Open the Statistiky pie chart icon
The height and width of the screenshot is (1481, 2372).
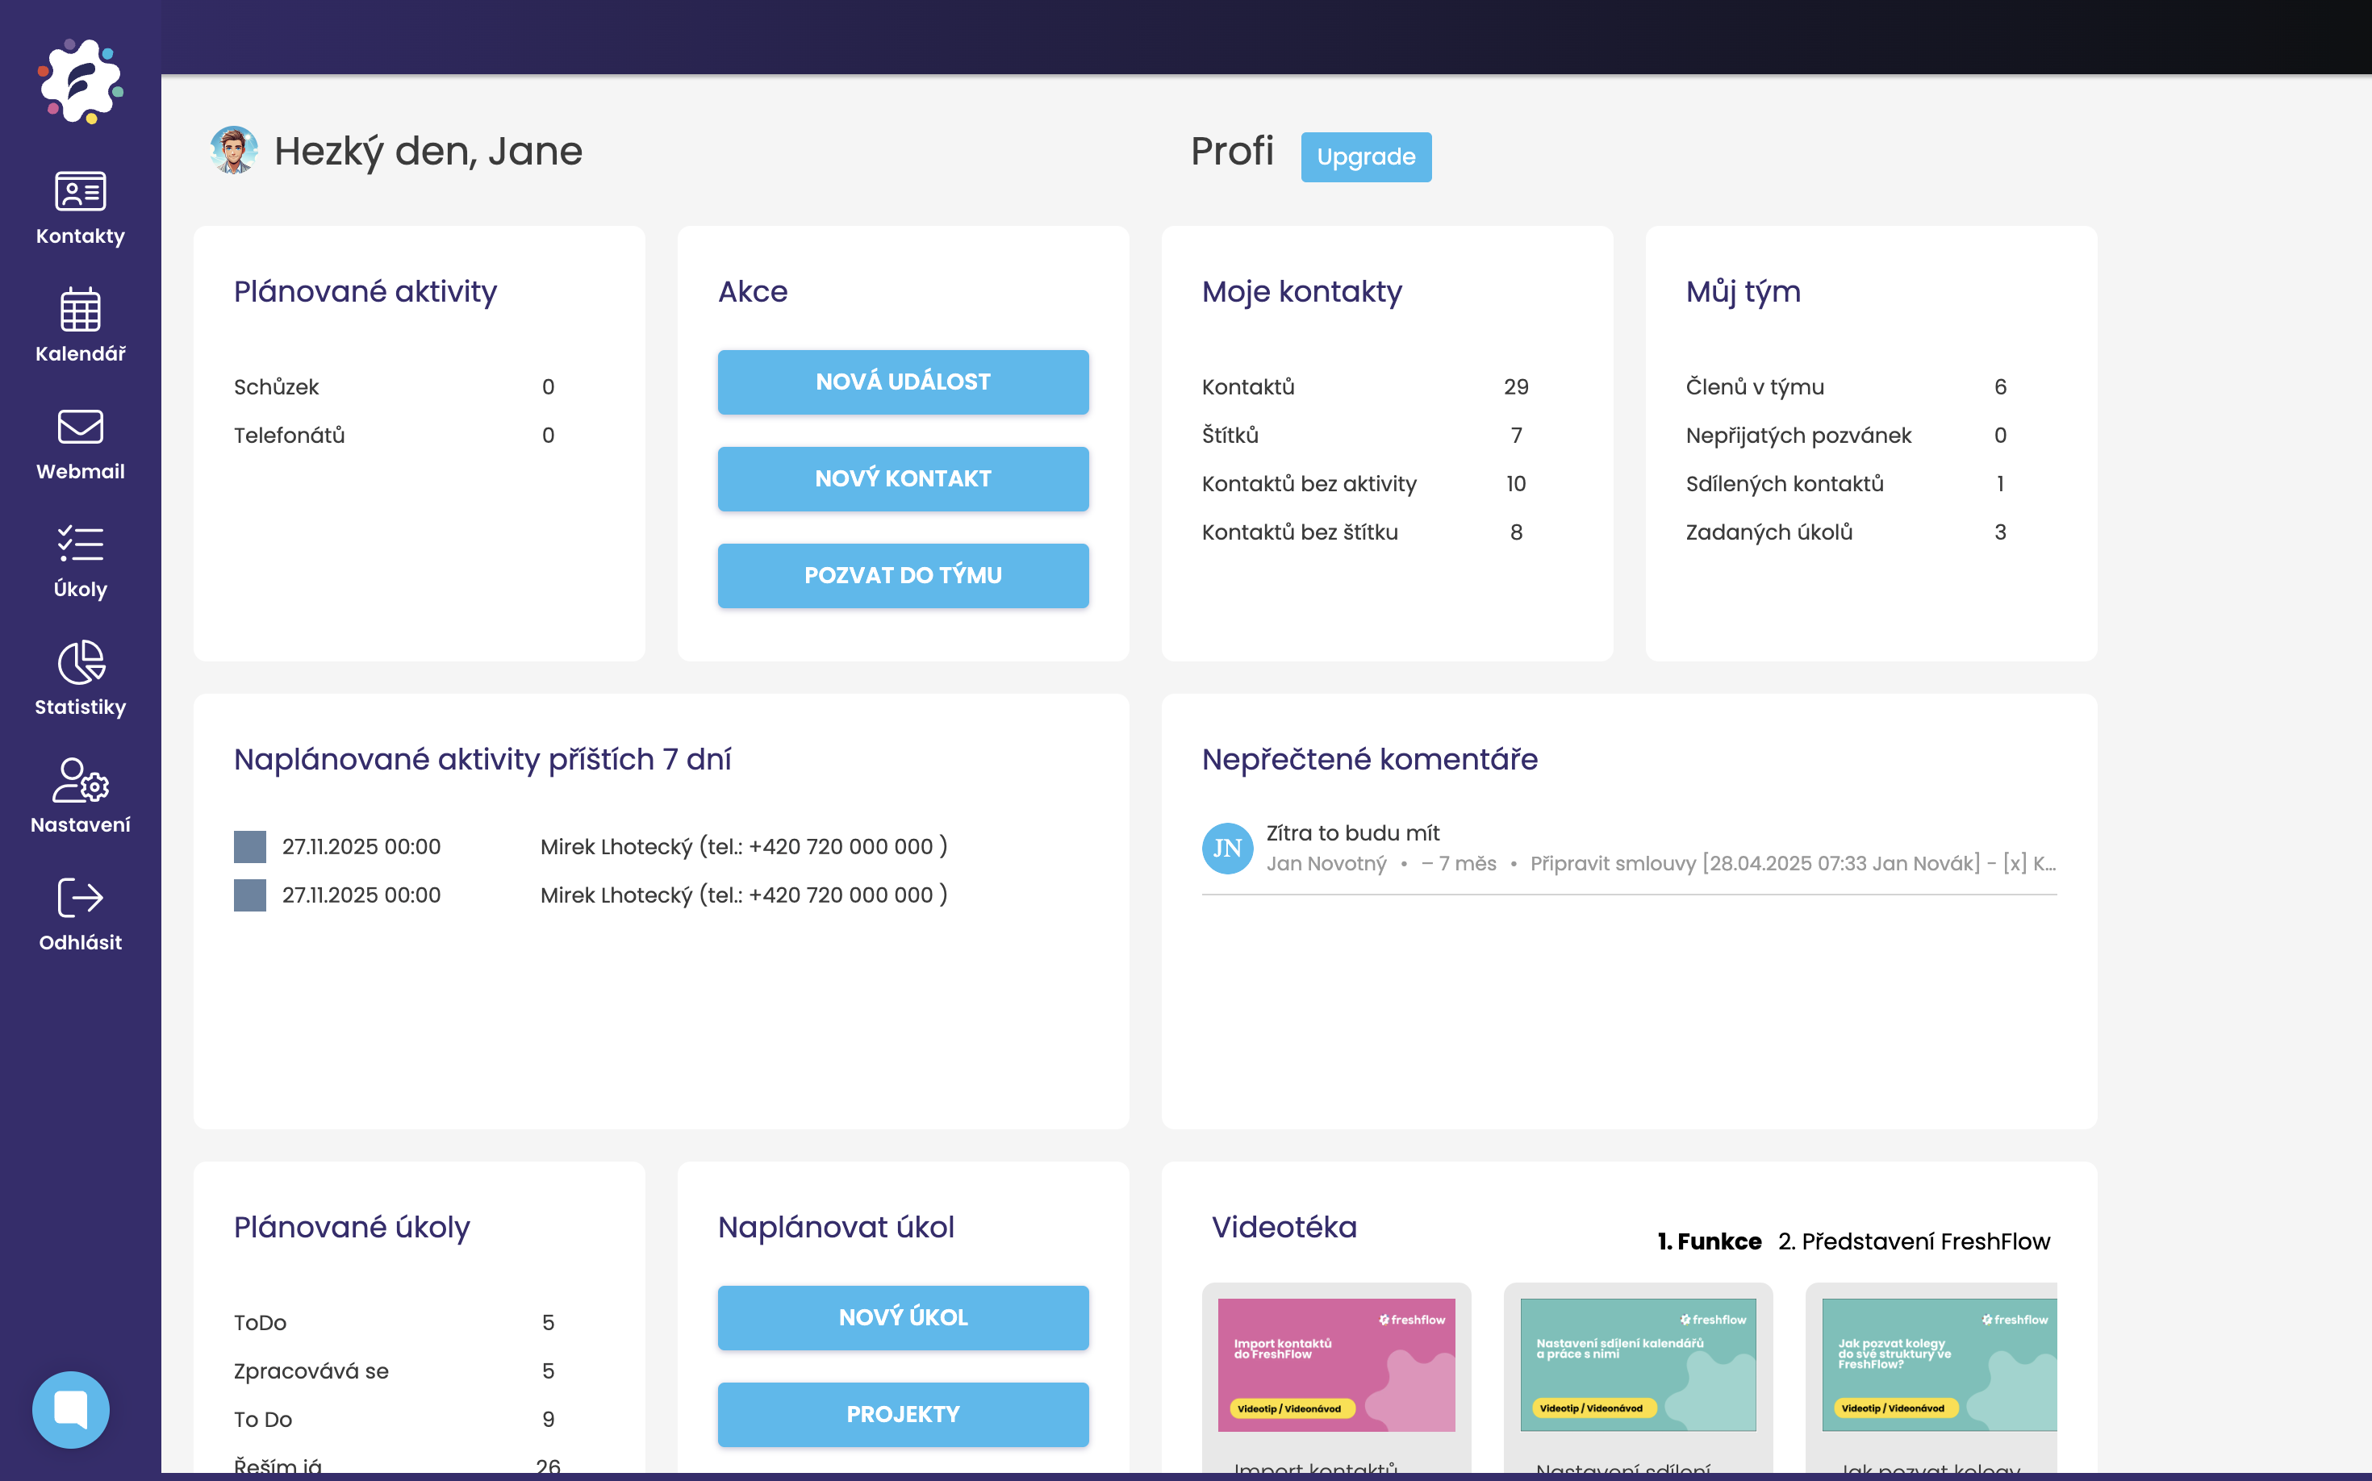click(81, 663)
